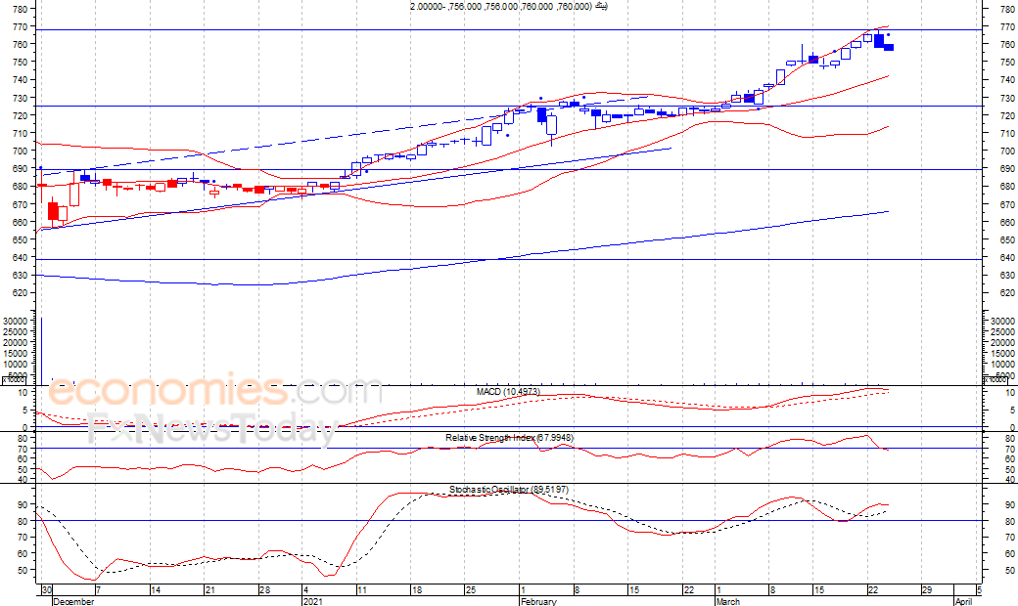Click the 10 value on right MACD axis
Viewport: 1018px width, 606px height.
click(x=1011, y=392)
